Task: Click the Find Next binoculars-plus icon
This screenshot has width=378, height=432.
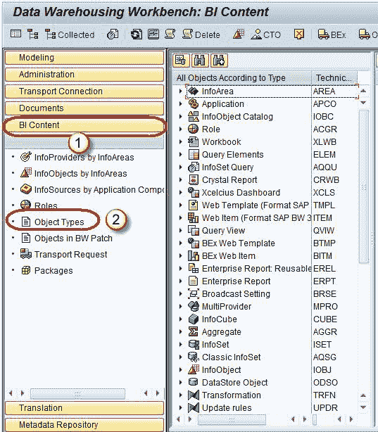Action: [x=219, y=61]
